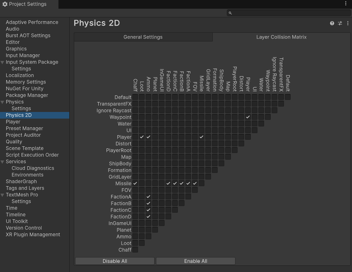Uncheck the Waypoint and Player collision checkbox
The height and width of the screenshot is (272, 352).
(248, 117)
